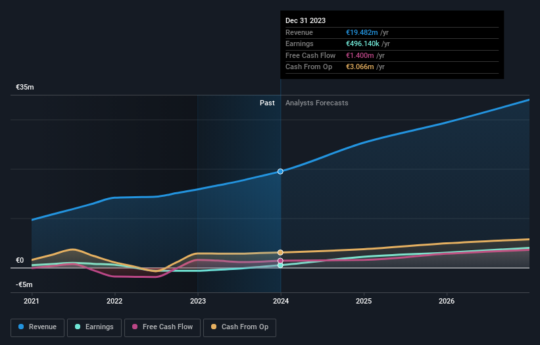Toggle the Free Cash Flow legend series
This screenshot has width=540, height=345.
point(162,327)
